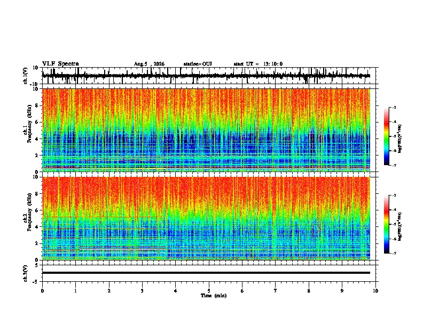Click the "6" kHz tick of ch.2 spectrogram
The image size is (423, 326).
pos(38,210)
